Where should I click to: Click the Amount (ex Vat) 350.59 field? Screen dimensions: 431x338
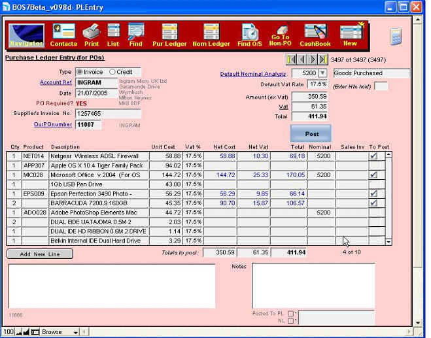point(309,97)
